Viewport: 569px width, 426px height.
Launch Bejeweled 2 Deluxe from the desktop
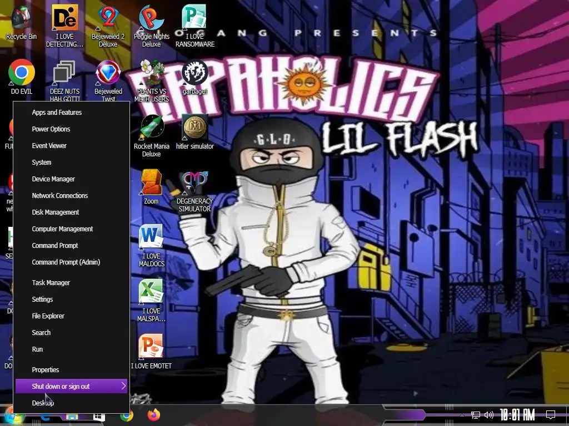108,26
